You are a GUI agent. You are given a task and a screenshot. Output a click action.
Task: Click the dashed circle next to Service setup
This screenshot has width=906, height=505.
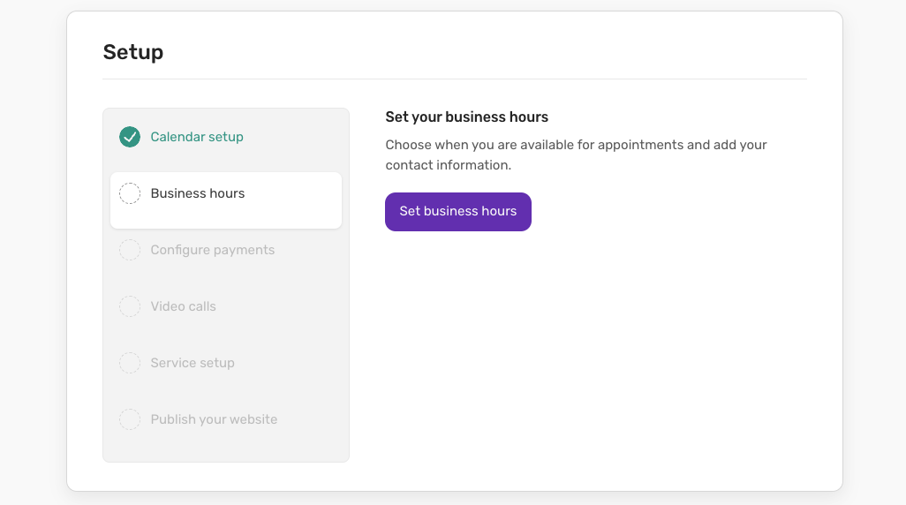coord(130,363)
